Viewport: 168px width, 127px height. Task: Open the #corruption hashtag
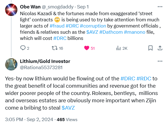pos(93,26)
